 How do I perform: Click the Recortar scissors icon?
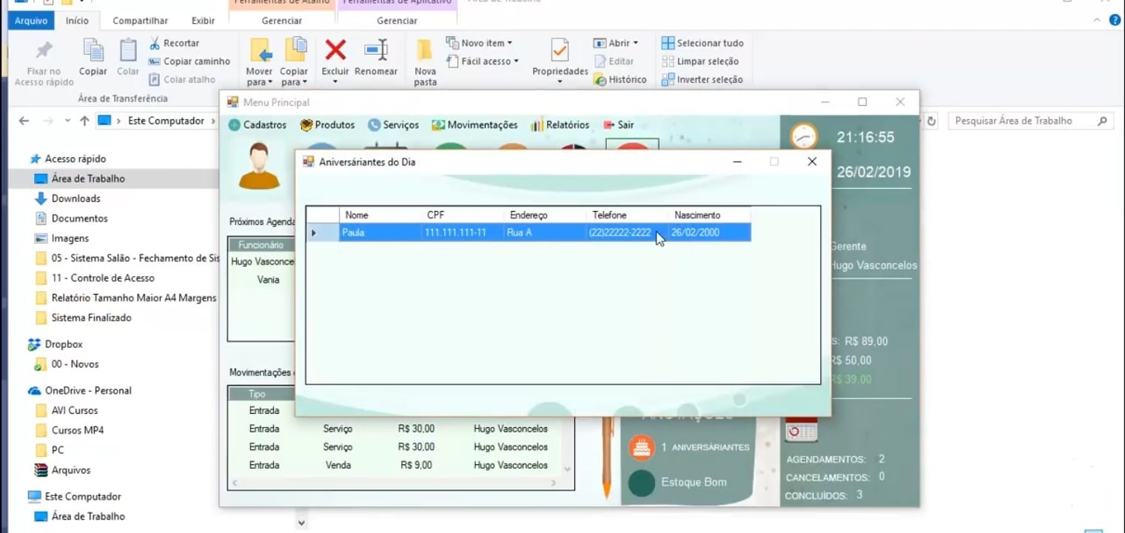[155, 43]
